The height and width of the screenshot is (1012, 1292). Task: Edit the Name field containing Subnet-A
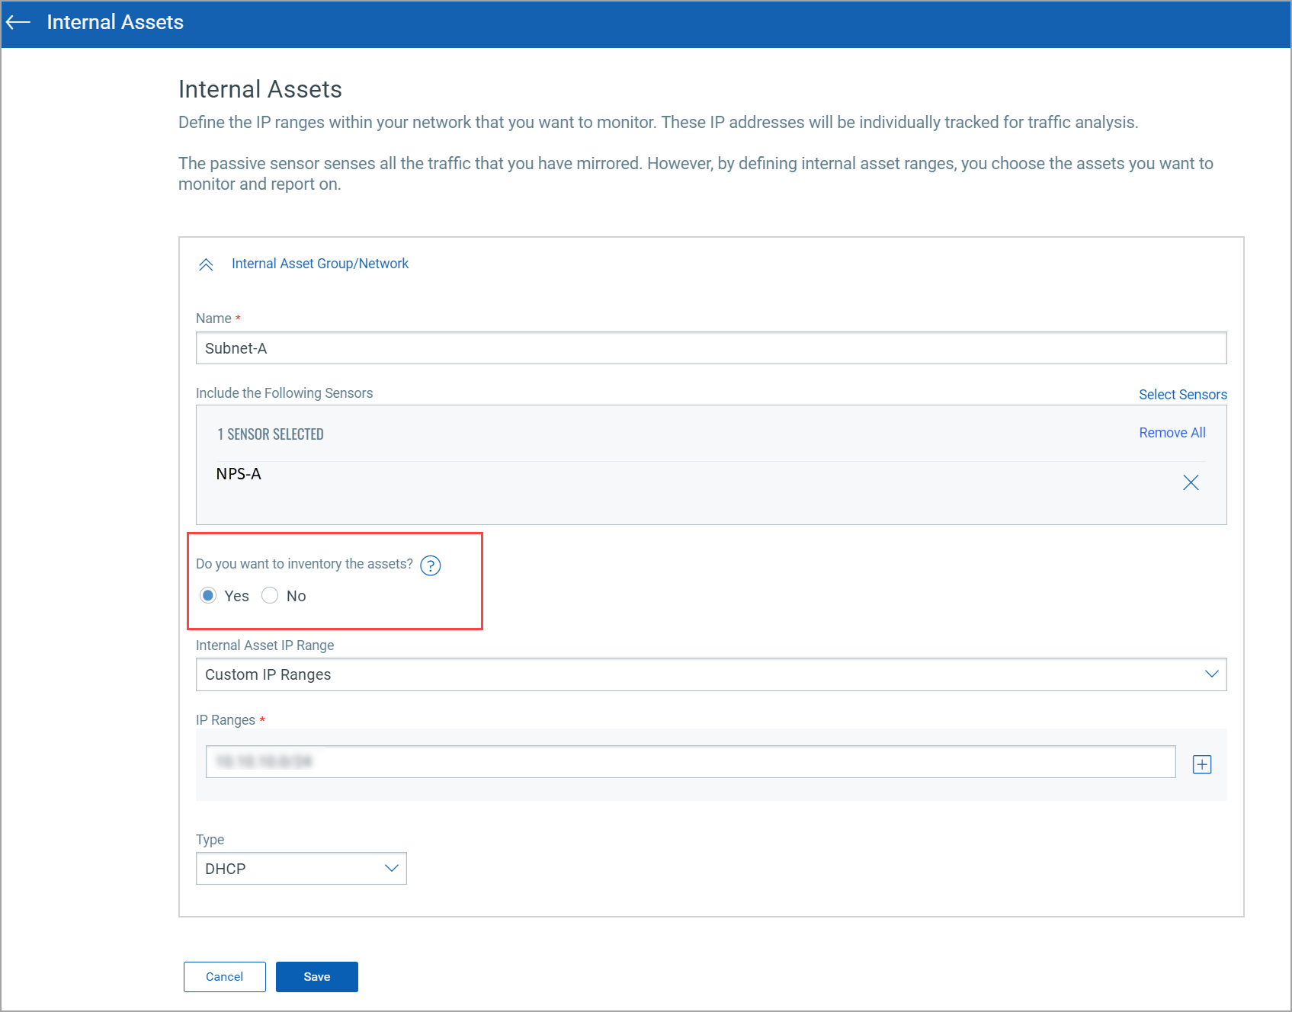click(709, 347)
